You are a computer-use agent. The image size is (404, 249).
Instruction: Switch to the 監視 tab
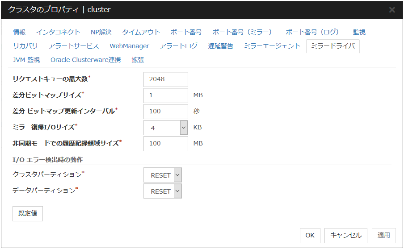[x=359, y=32]
